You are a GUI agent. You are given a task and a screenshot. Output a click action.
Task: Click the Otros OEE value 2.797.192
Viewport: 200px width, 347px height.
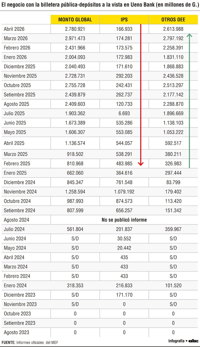[173, 38]
